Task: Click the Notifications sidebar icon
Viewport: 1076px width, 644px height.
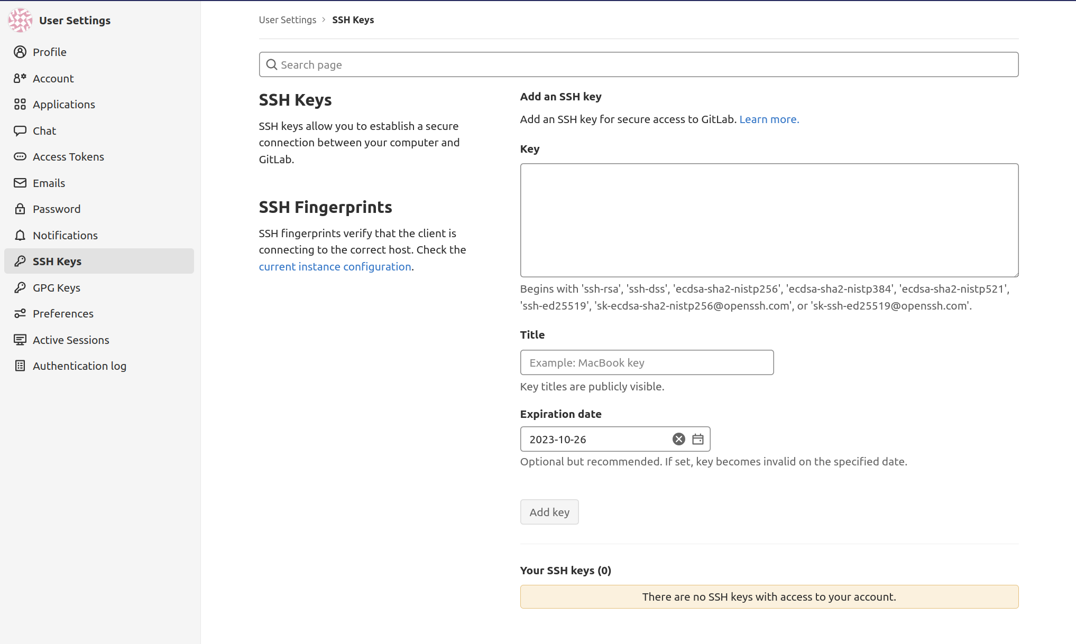Action: [21, 236]
